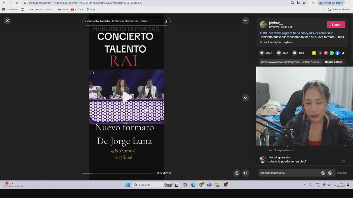Click Publicar to post comment
The width and height of the screenshot is (353, 198).
[342, 173]
